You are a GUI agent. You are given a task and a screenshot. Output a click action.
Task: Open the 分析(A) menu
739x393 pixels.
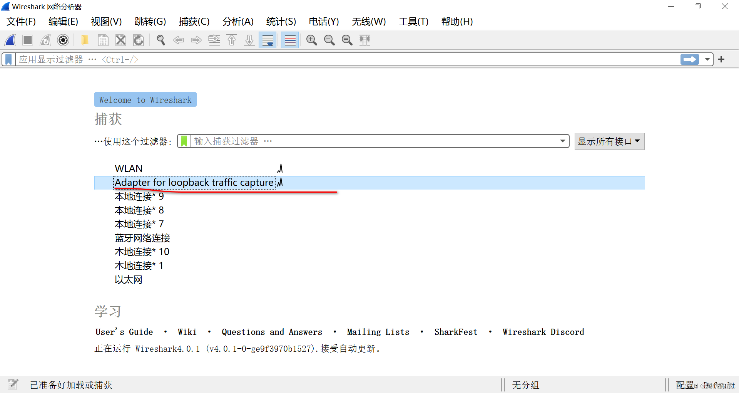(x=238, y=22)
